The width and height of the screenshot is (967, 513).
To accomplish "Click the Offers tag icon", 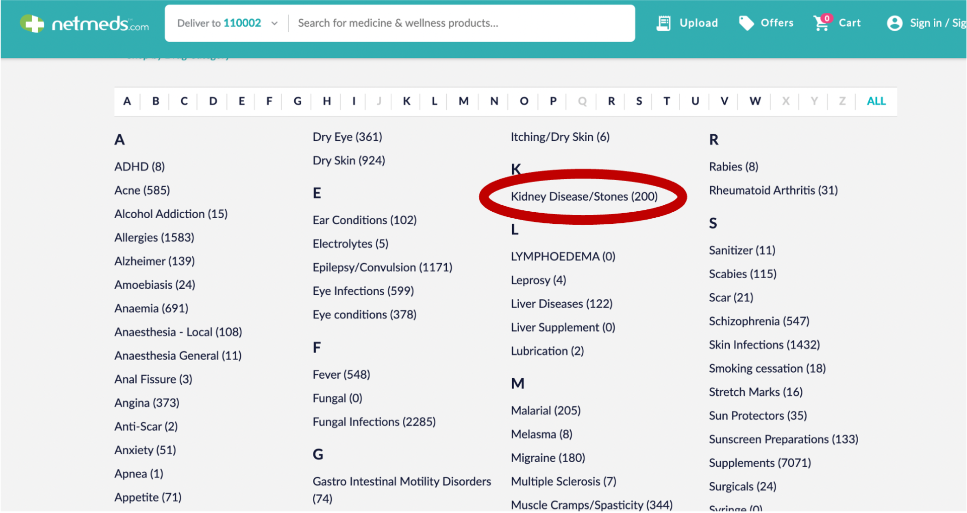I will (x=746, y=23).
